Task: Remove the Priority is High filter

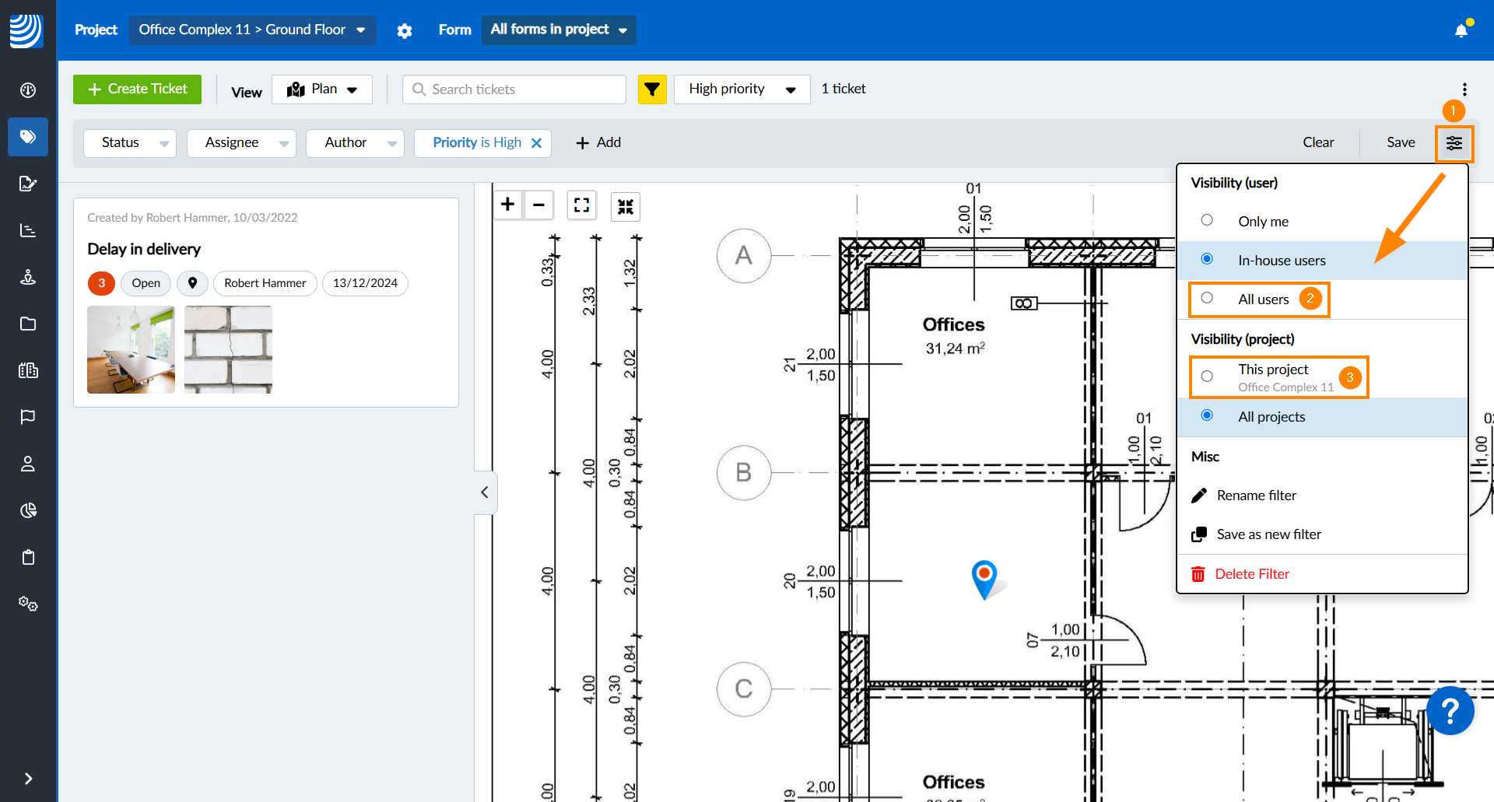Action: click(x=536, y=143)
